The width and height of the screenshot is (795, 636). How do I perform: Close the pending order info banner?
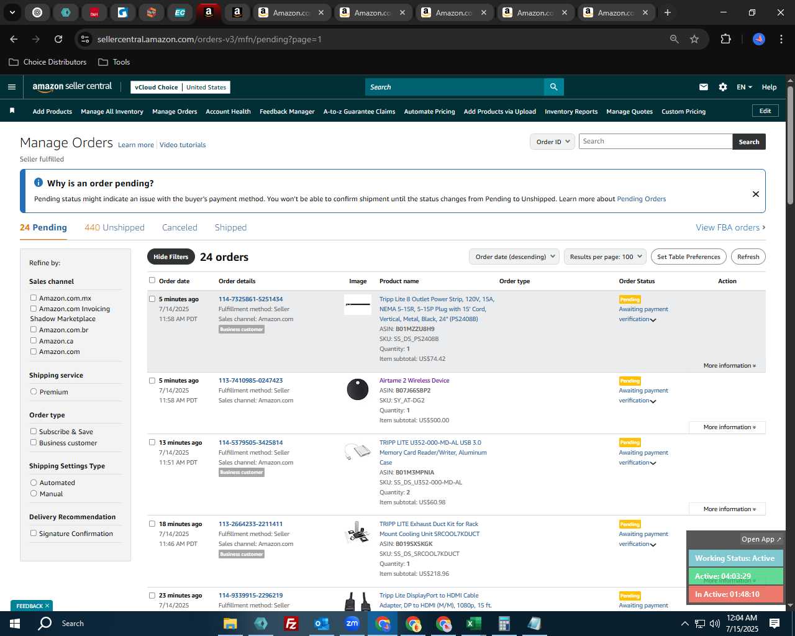point(756,194)
